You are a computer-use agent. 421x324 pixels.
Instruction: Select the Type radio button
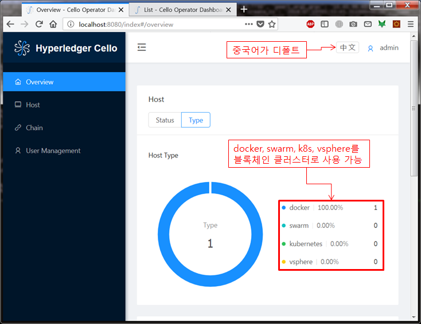click(x=196, y=120)
